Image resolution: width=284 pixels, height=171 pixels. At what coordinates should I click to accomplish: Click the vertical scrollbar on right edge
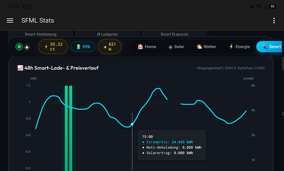(x=283, y=64)
